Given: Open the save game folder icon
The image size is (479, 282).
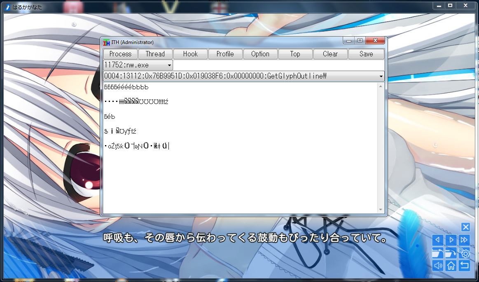Looking at the screenshot, I should tap(451, 253).
